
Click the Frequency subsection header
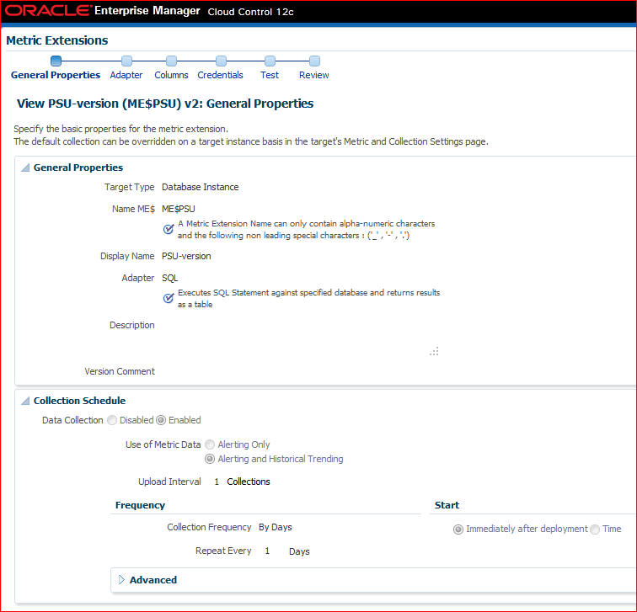point(140,505)
